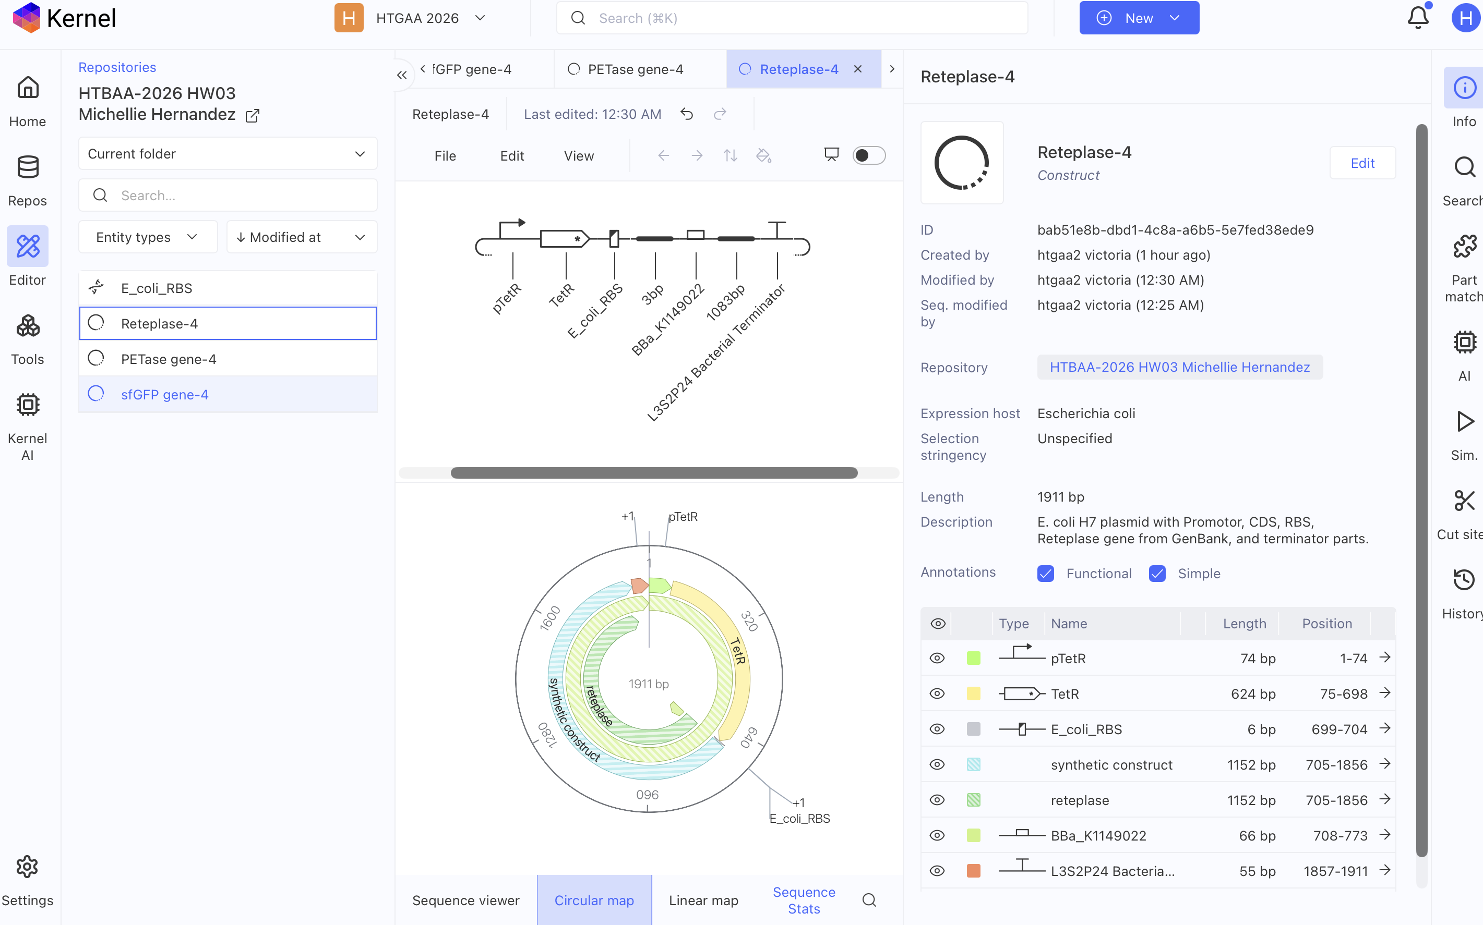Click the undo arrow icon
Screen dimensions: 1483x925
pyautogui.click(x=686, y=114)
